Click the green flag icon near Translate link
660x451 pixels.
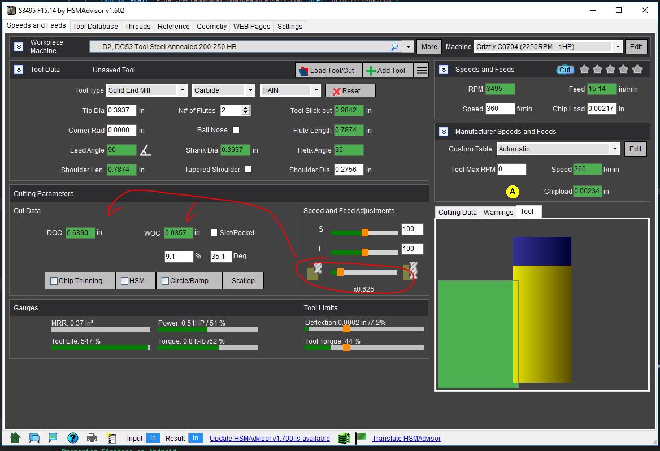pyautogui.click(x=361, y=438)
